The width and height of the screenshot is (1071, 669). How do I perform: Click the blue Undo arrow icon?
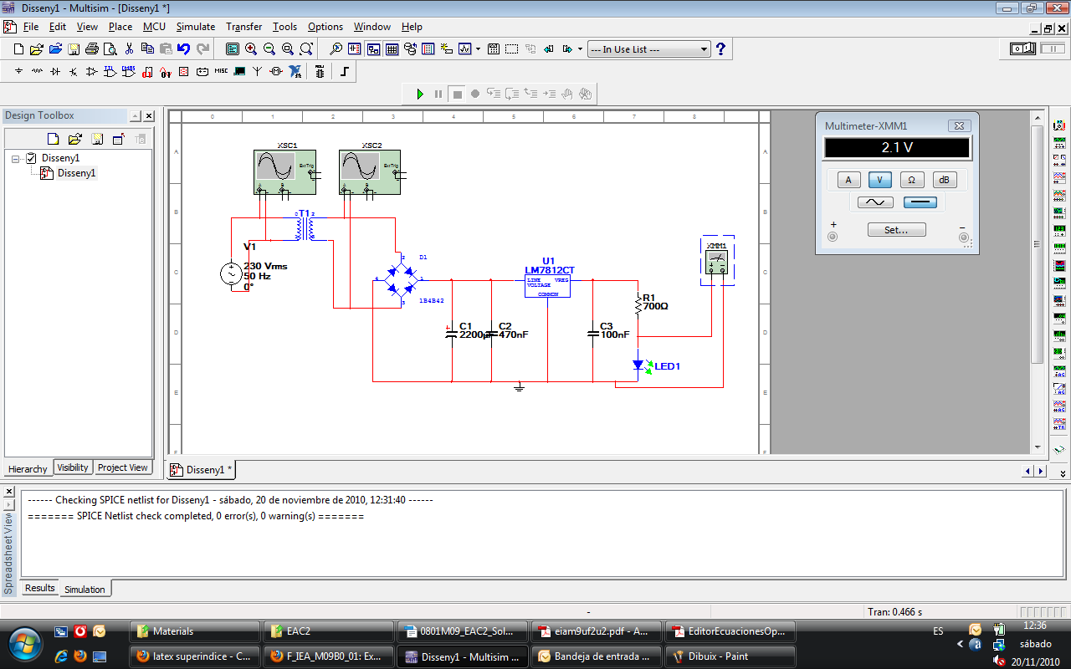184,49
